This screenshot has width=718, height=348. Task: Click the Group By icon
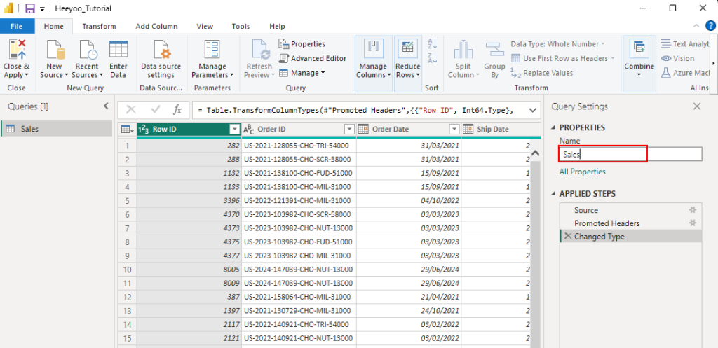pos(494,50)
